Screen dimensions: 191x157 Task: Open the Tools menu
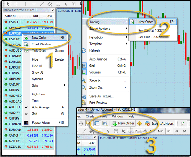(103, 117)
